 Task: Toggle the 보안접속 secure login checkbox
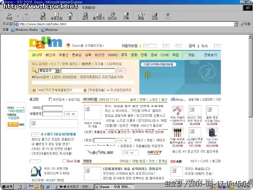pyautogui.click(x=50, y=99)
